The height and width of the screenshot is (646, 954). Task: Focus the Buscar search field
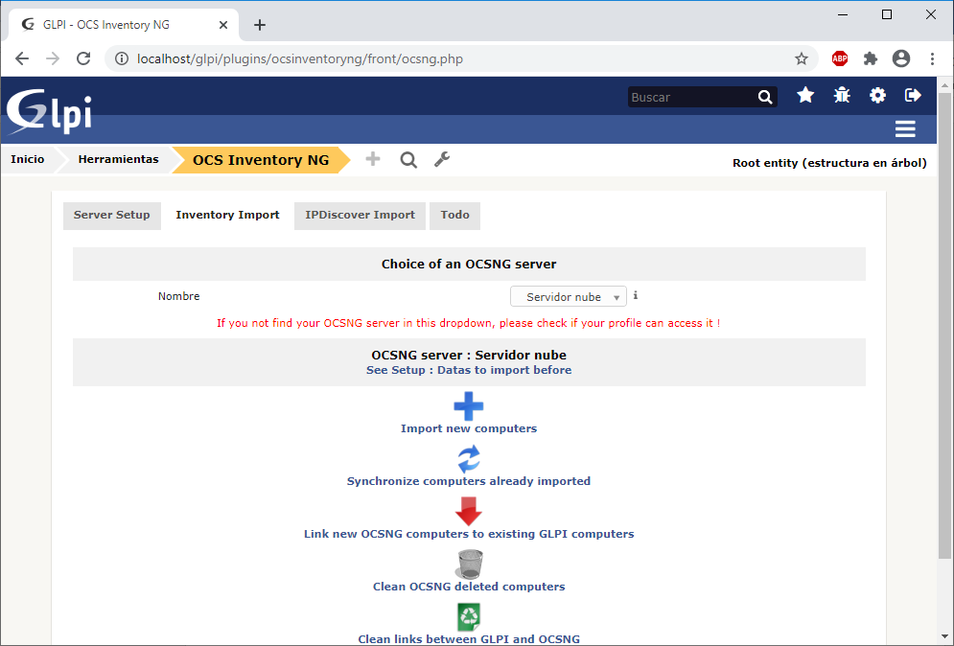click(692, 97)
